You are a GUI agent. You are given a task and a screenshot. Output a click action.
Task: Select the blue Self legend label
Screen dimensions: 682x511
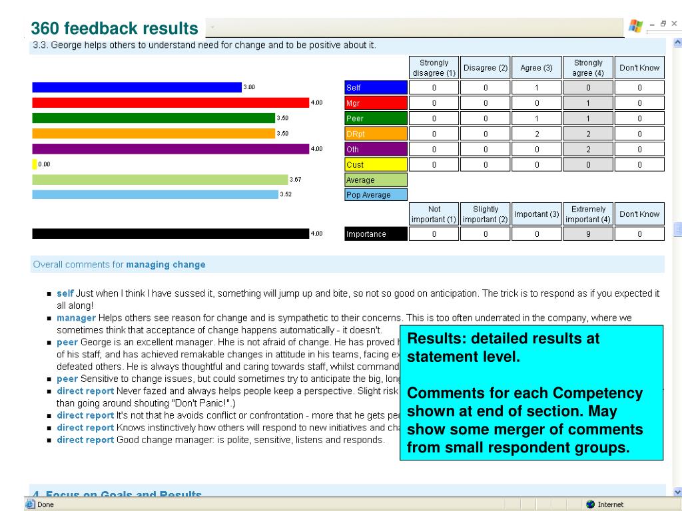coord(376,87)
